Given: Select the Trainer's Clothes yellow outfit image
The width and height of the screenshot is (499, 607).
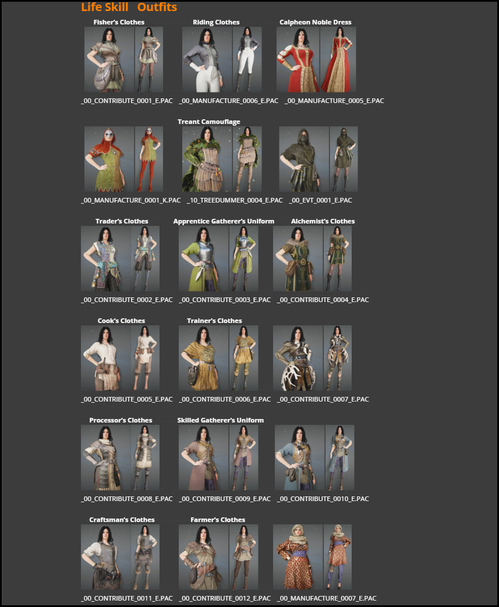Looking at the screenshot, I should [x=218, y=358].
